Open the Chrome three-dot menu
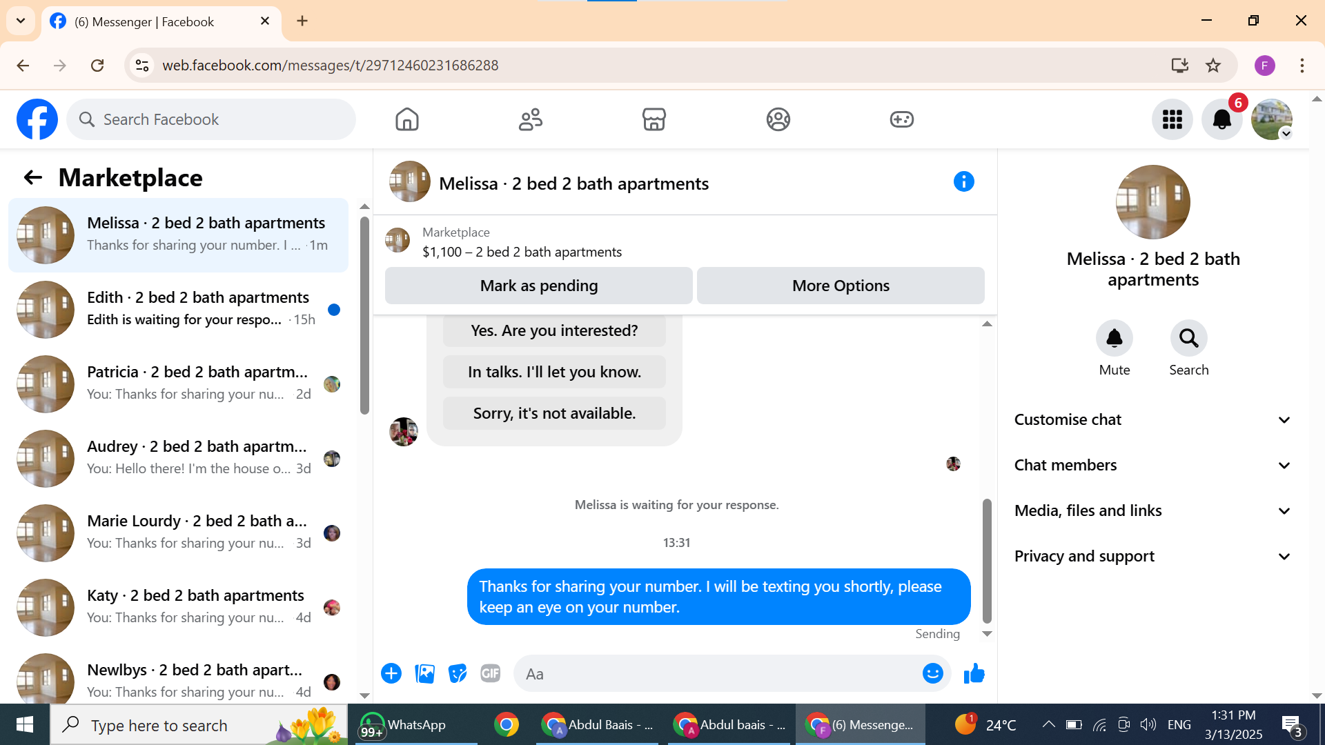The width and height of the screenshot is (1325, 745). pyautogui.click(x=1302, y=66)
